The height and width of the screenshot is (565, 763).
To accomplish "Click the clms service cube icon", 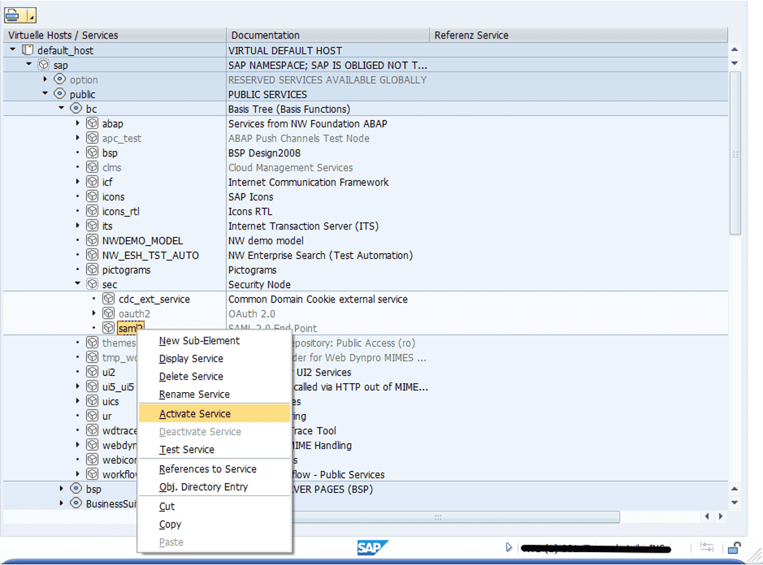I will [x=92, y=167].
